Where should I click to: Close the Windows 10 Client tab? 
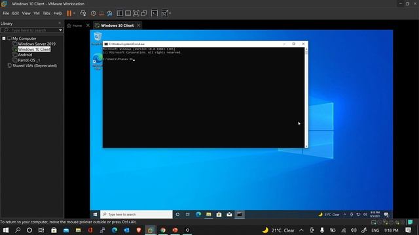[x=138, y=25]
